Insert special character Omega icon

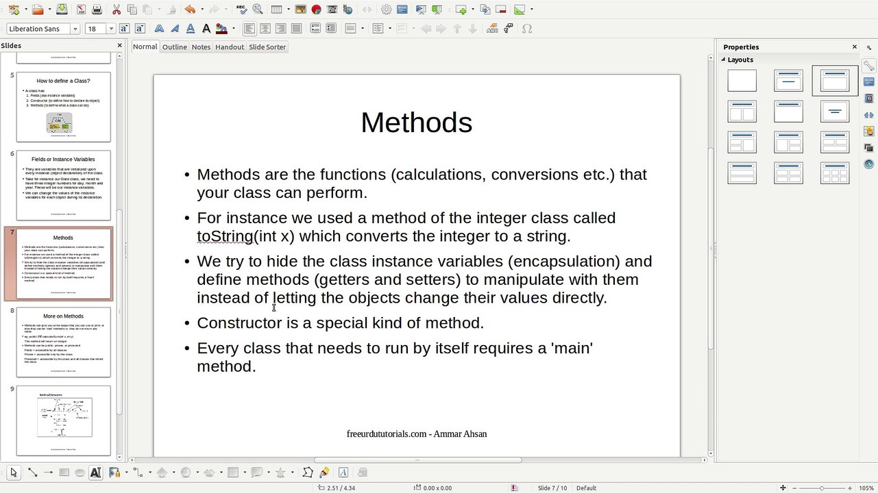526,29
